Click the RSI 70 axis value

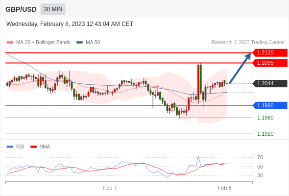(x=260, y=157)
